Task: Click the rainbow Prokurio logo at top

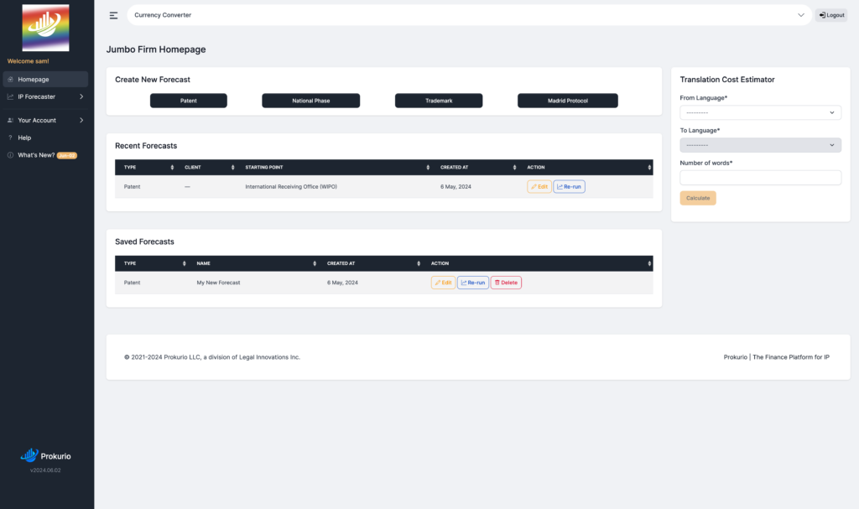Action: 45,28
